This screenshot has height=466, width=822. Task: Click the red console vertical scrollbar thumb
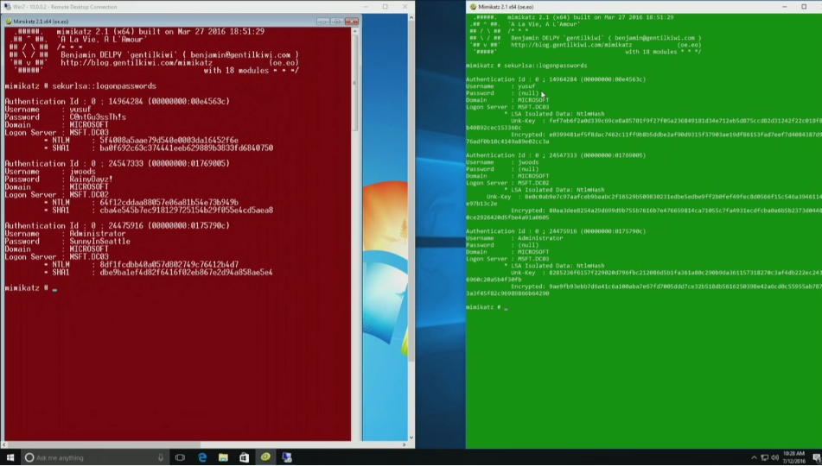(355, 84)
